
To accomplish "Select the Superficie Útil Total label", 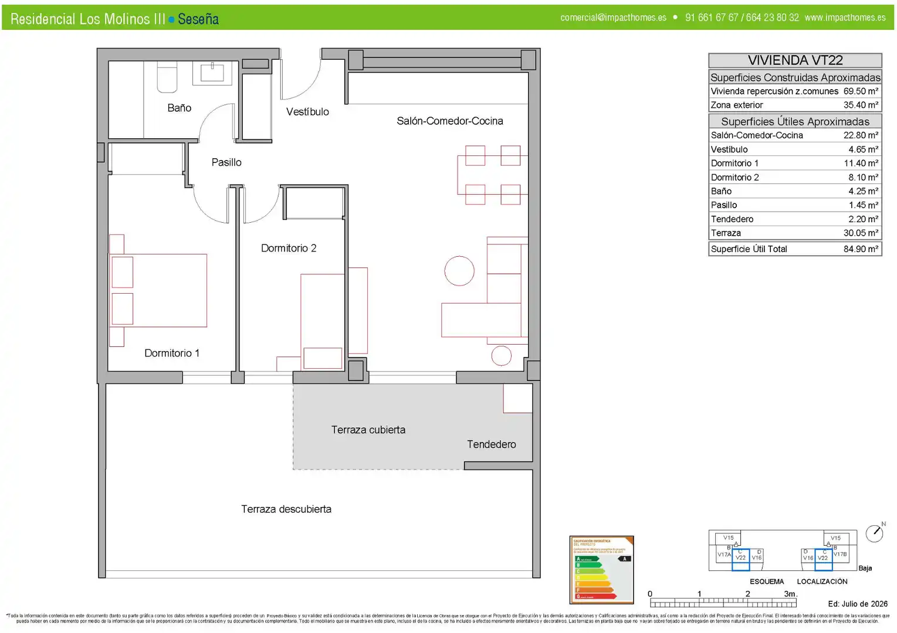I will coord(749,249).
